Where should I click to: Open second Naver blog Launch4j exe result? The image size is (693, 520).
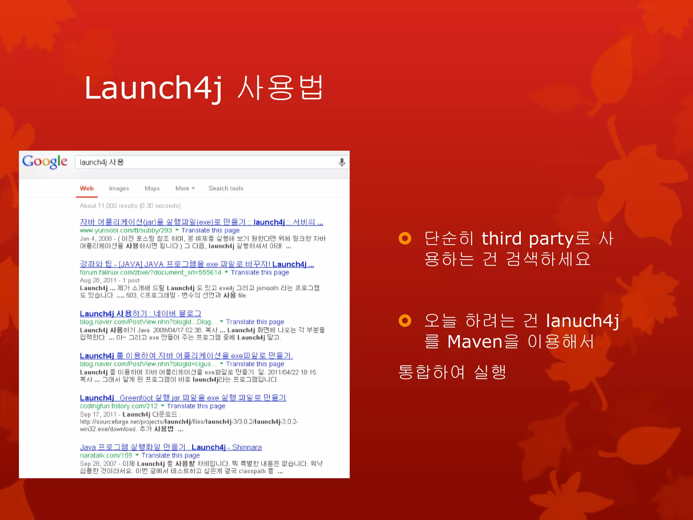pyautogui.click(x=186, y=355)
